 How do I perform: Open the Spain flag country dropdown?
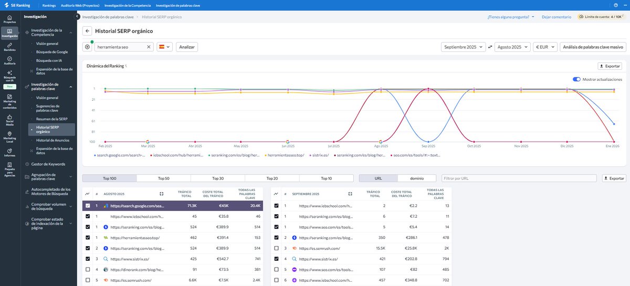click(x=164, y=47)
